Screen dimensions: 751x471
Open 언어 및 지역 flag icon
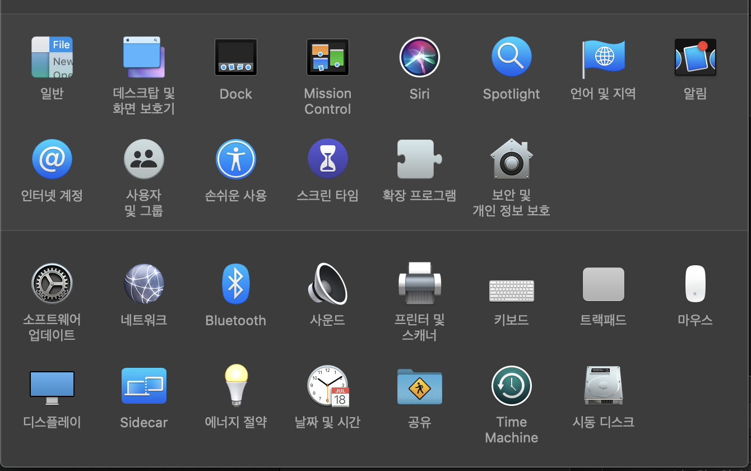coord(604,58)
